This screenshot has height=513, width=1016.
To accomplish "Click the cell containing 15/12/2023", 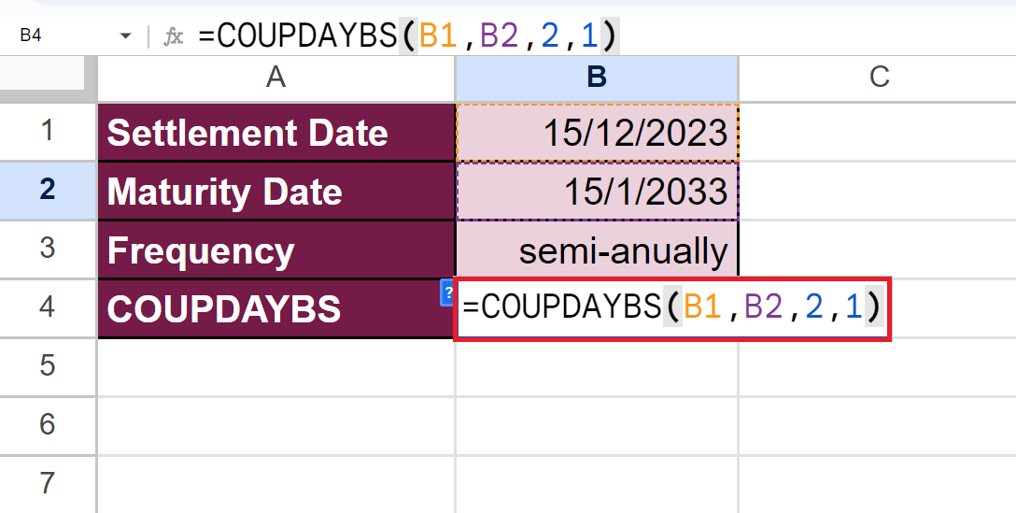I will pos(597,133).
